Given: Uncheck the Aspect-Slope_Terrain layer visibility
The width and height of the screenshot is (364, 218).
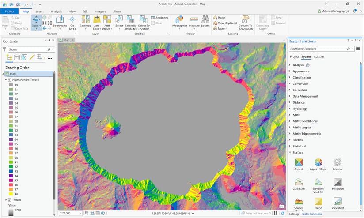Looking at the screenshot, I should pyautogui.click(x=10, y=79).
